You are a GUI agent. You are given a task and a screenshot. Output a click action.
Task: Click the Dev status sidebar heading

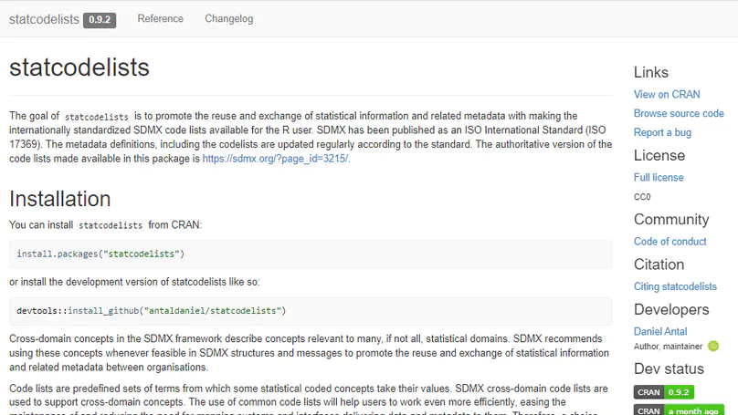point(669,369)
